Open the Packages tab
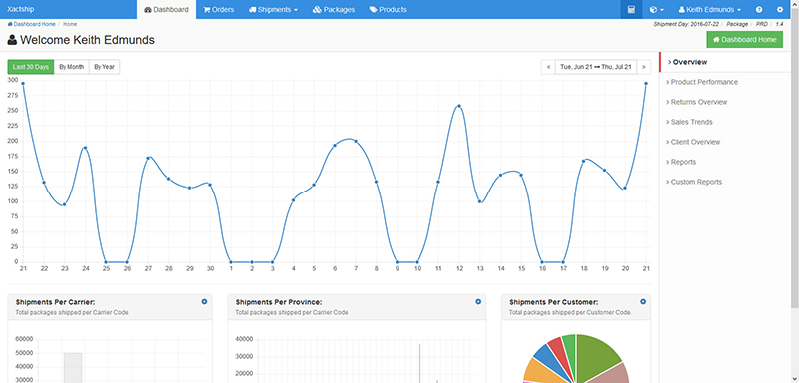799x383 pixels. (x=334, y=10)
